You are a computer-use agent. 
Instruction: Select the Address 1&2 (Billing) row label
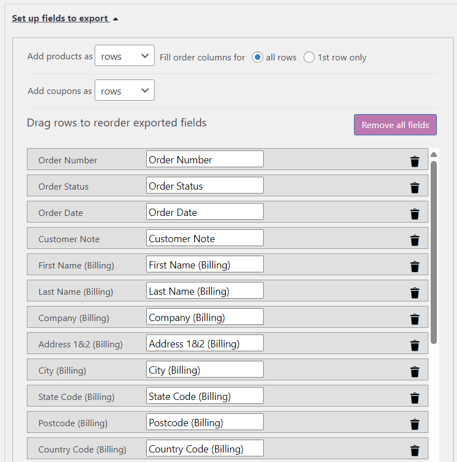pos(80,345)
